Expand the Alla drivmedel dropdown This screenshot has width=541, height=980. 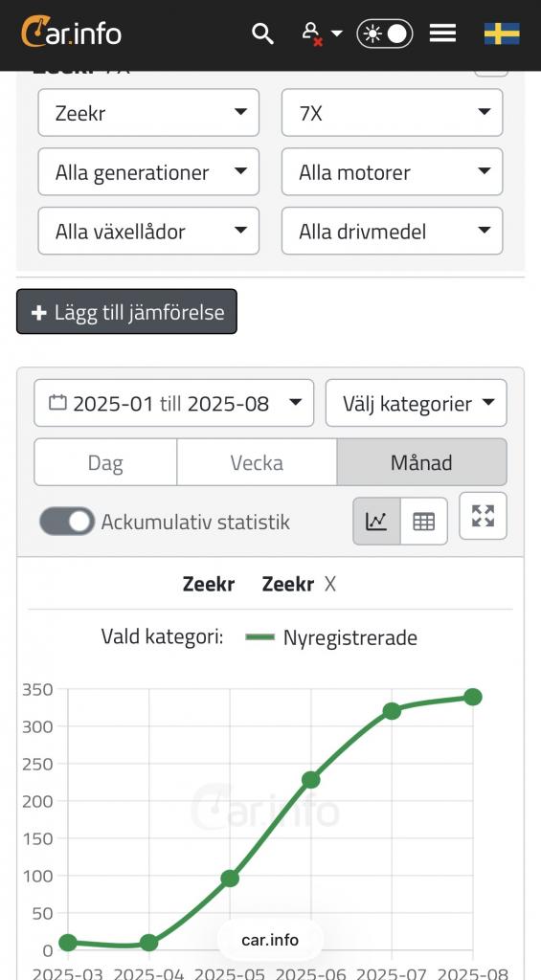[393, 231]
